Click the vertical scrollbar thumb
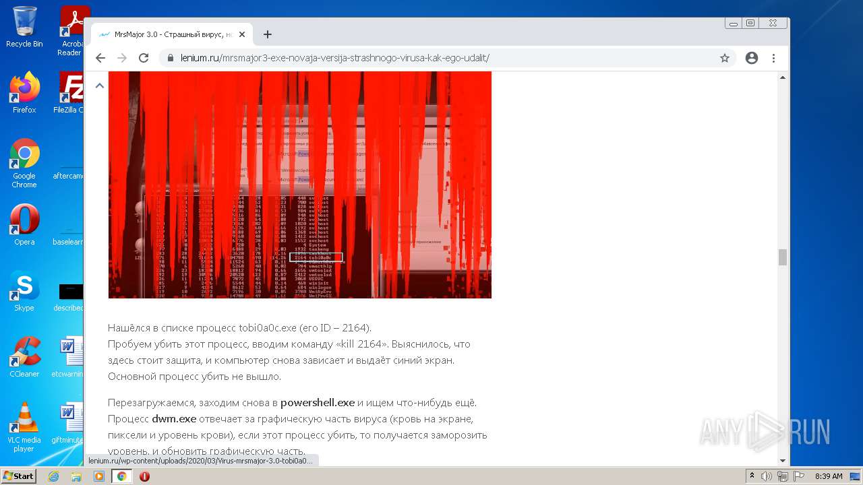863x485 pixels. tap(783, 257)
